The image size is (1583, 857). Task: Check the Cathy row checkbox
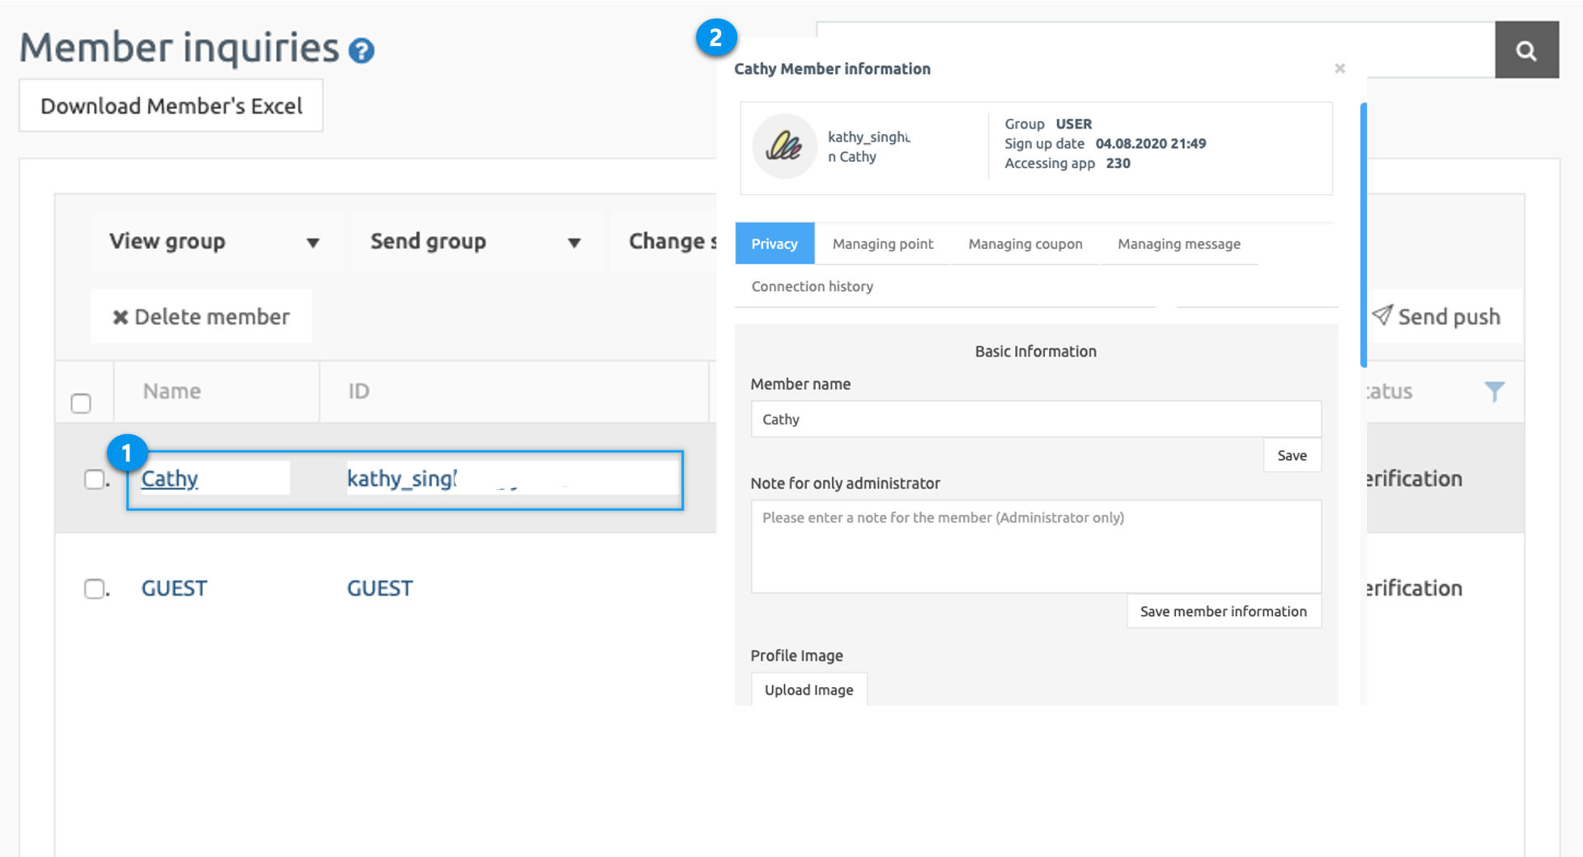coord(95,479)
